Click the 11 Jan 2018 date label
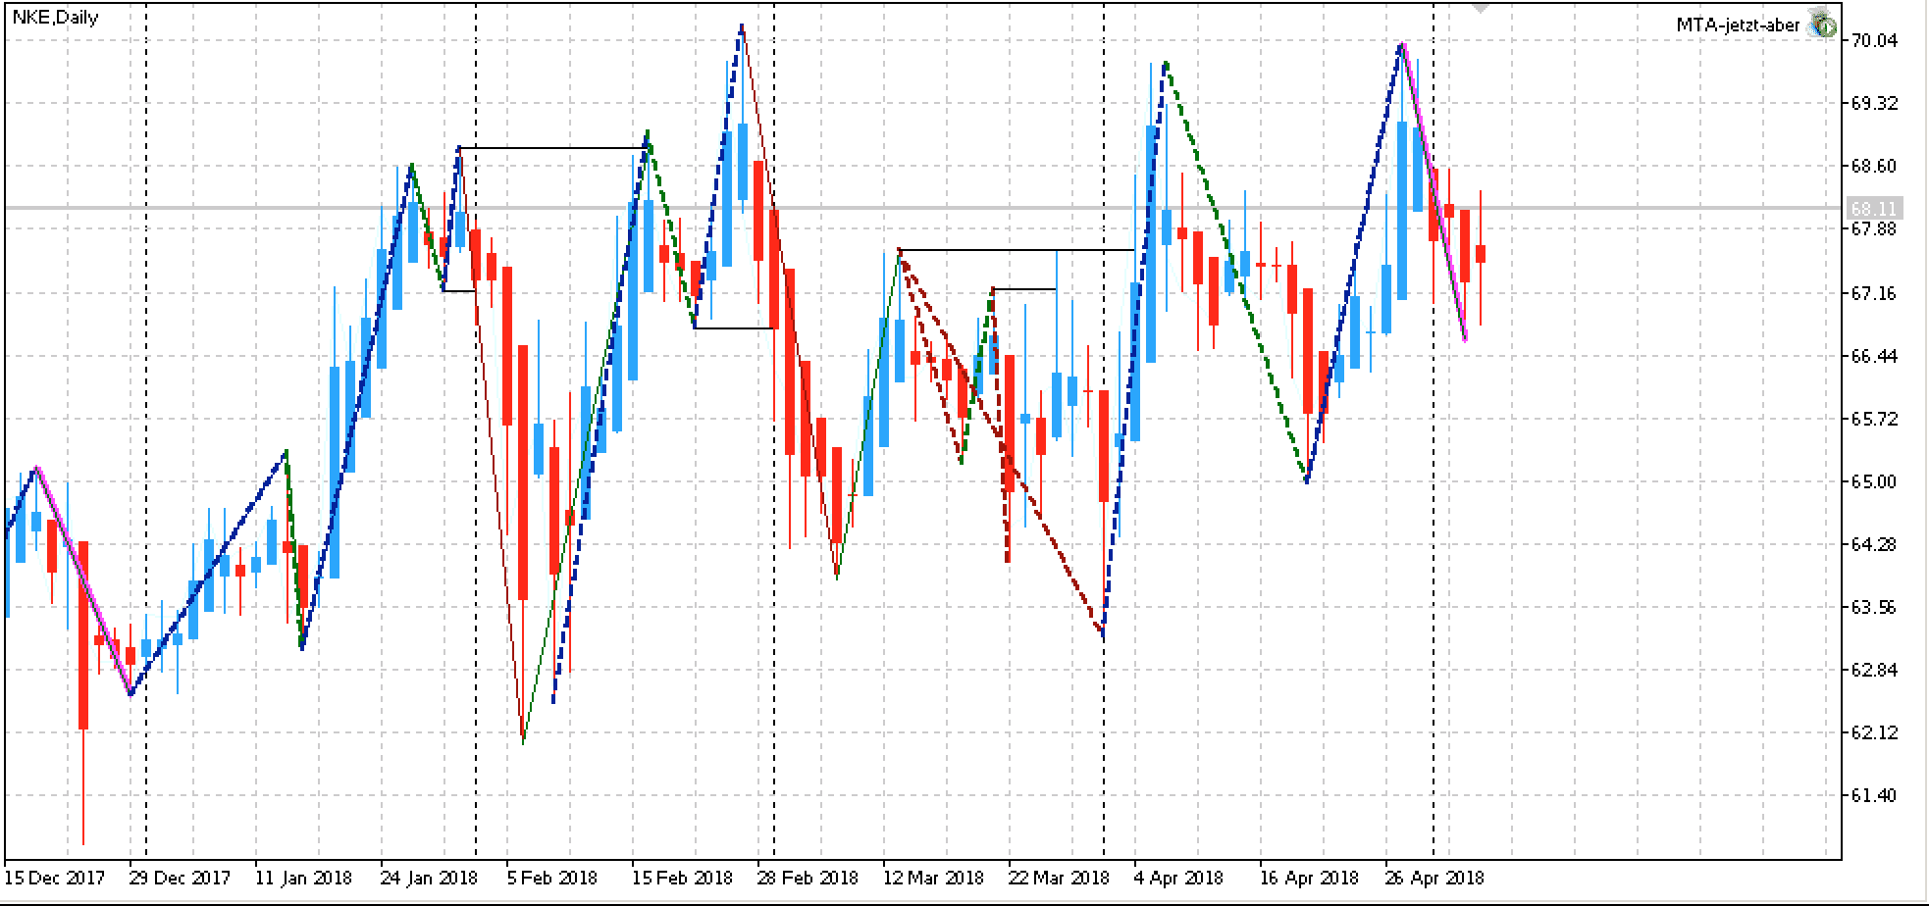 click(x=304, y=878)
